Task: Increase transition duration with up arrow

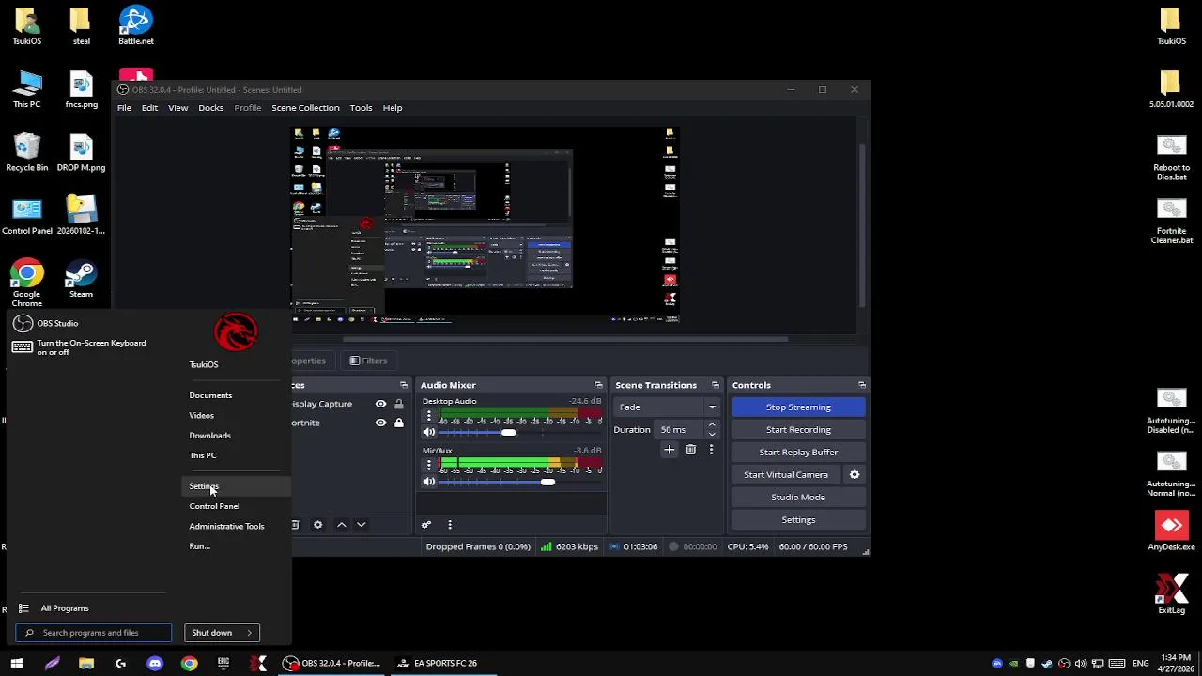Action: [712, 425]
